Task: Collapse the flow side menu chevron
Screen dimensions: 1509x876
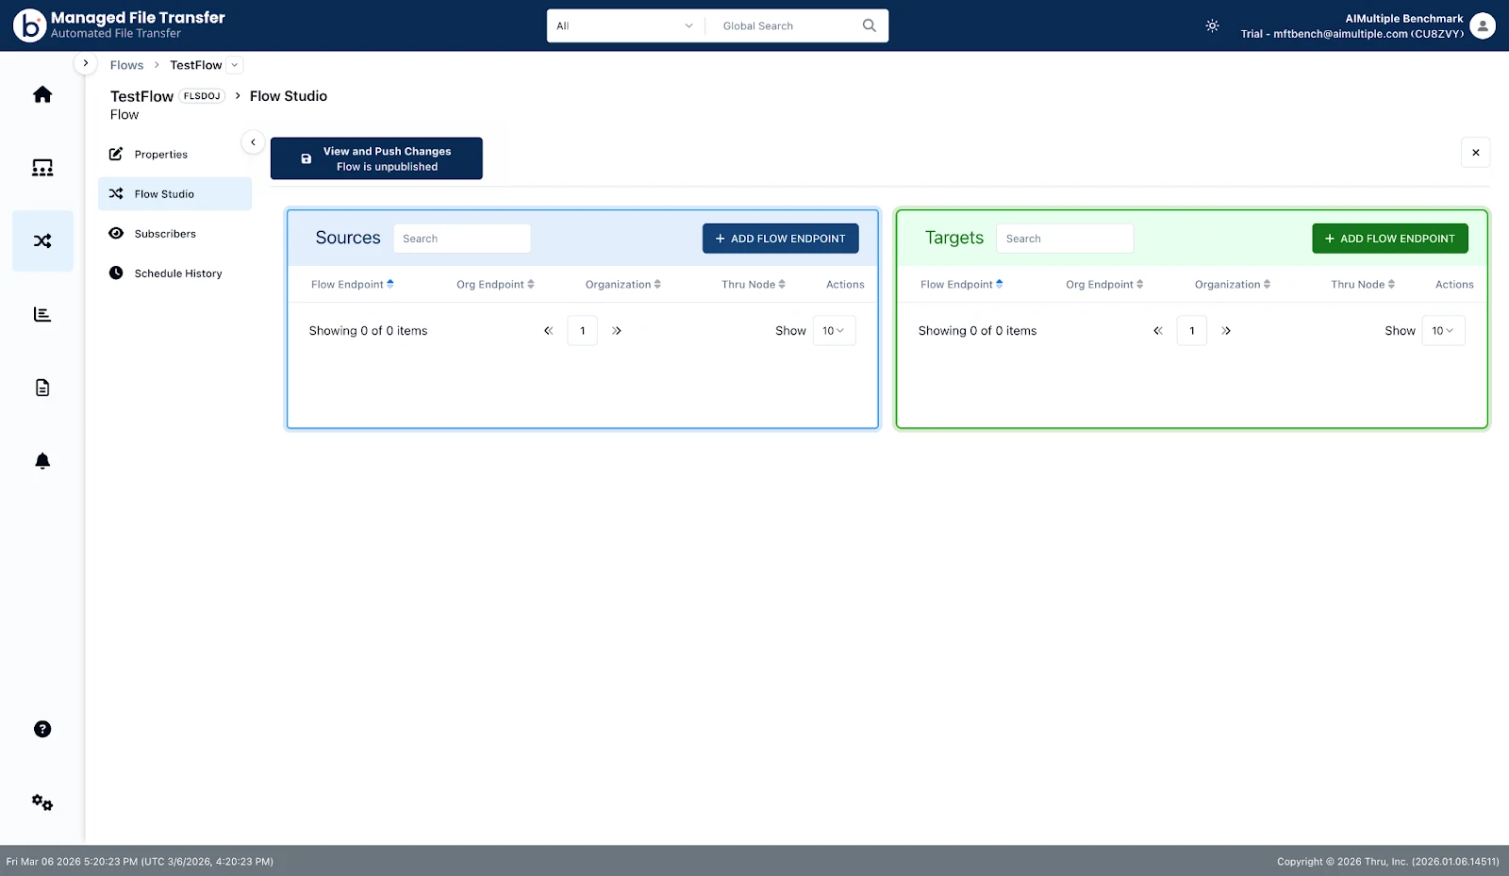Action: (x=253, y=142)
